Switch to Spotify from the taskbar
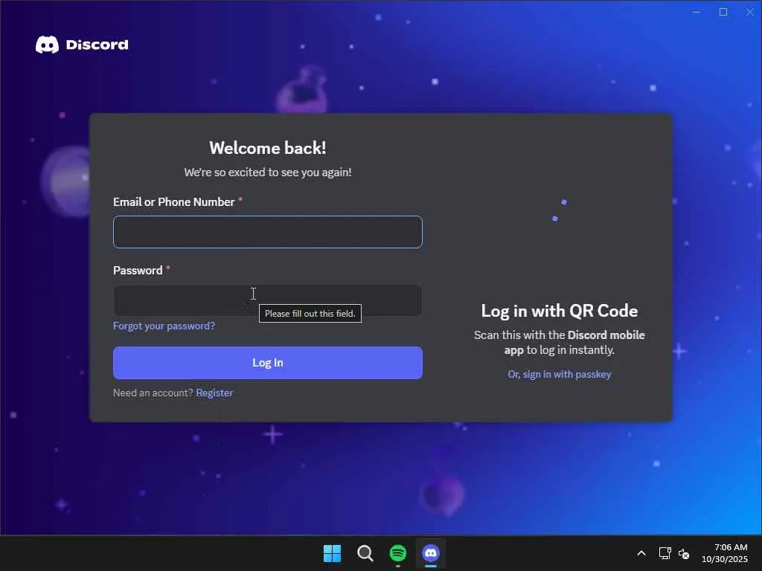 (398, 553)
